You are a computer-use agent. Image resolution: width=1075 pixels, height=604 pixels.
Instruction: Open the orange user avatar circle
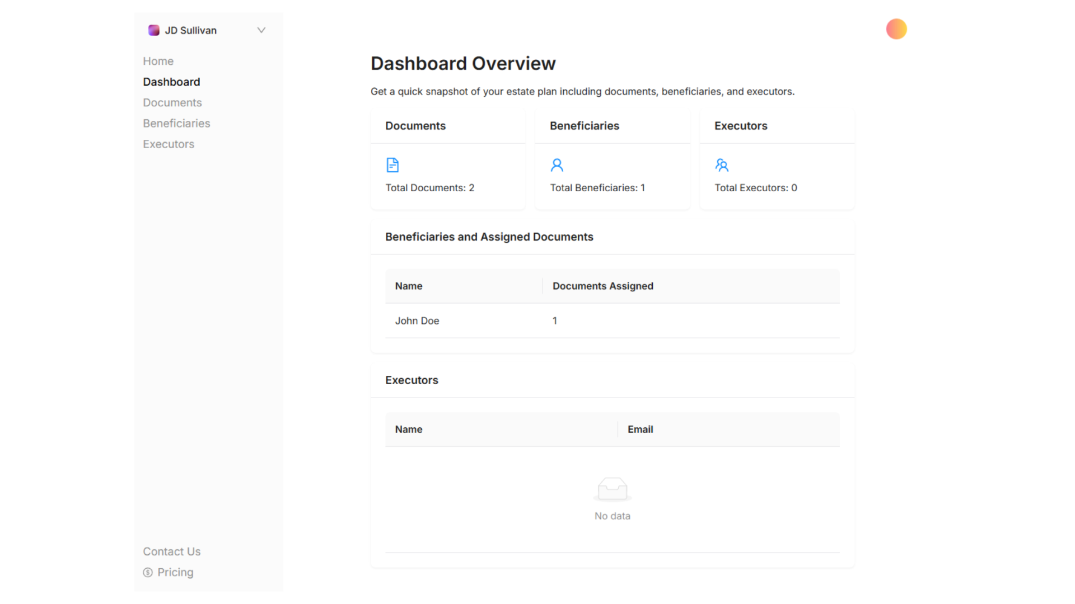896,29
